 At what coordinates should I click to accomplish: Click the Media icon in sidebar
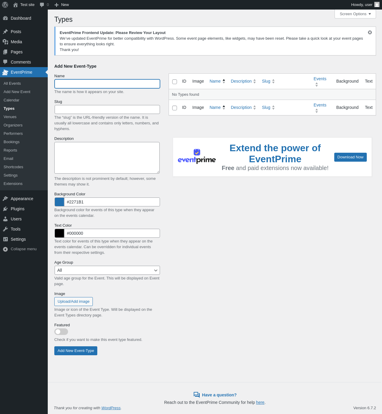5,42
